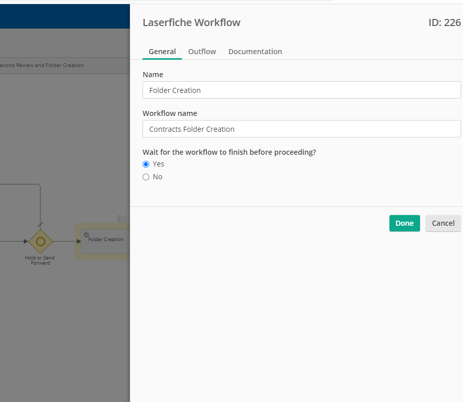The width and height of the screenshot is (463, 402).
Task: Click the 'Wait for the workflow to finish' question
Action: coord(229,152)
